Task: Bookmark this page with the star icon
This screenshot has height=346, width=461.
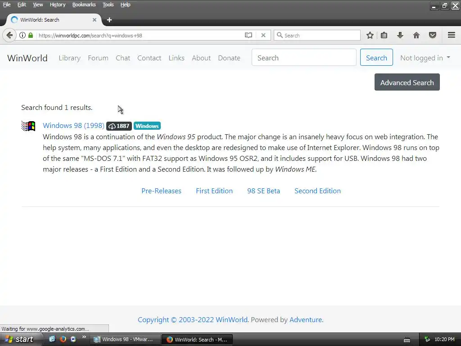Action: click(370, 35)
